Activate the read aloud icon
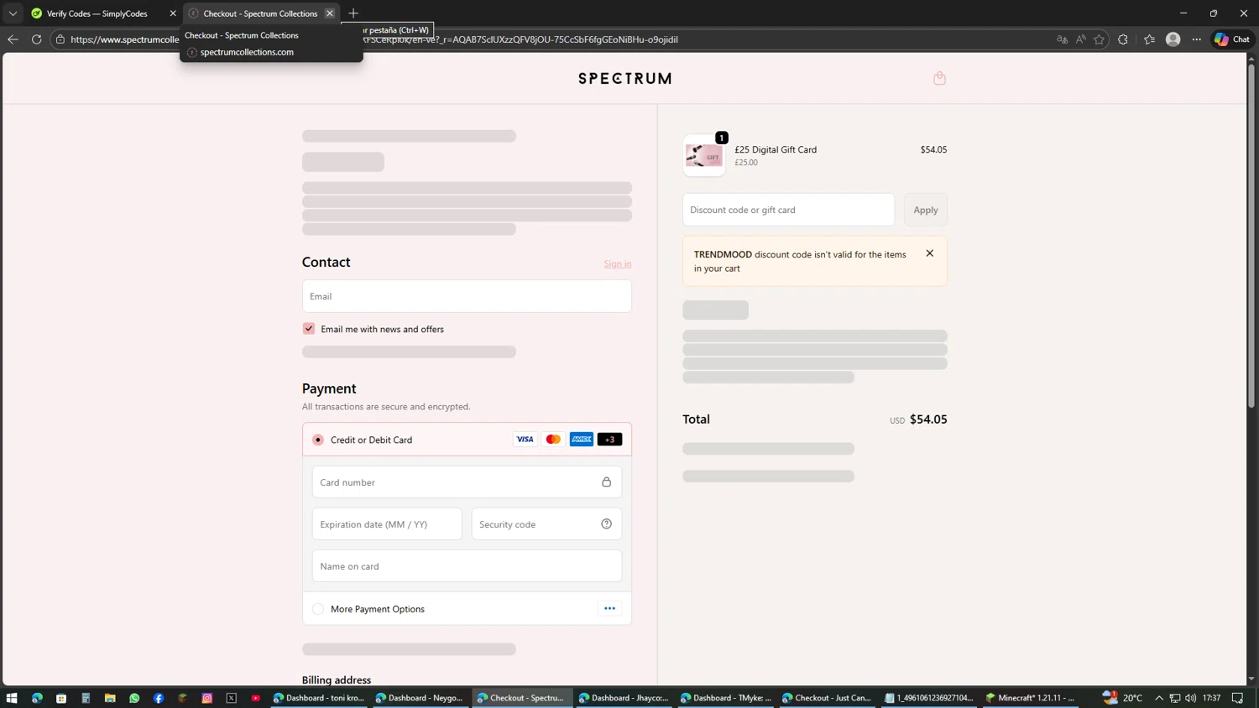 1080,39
